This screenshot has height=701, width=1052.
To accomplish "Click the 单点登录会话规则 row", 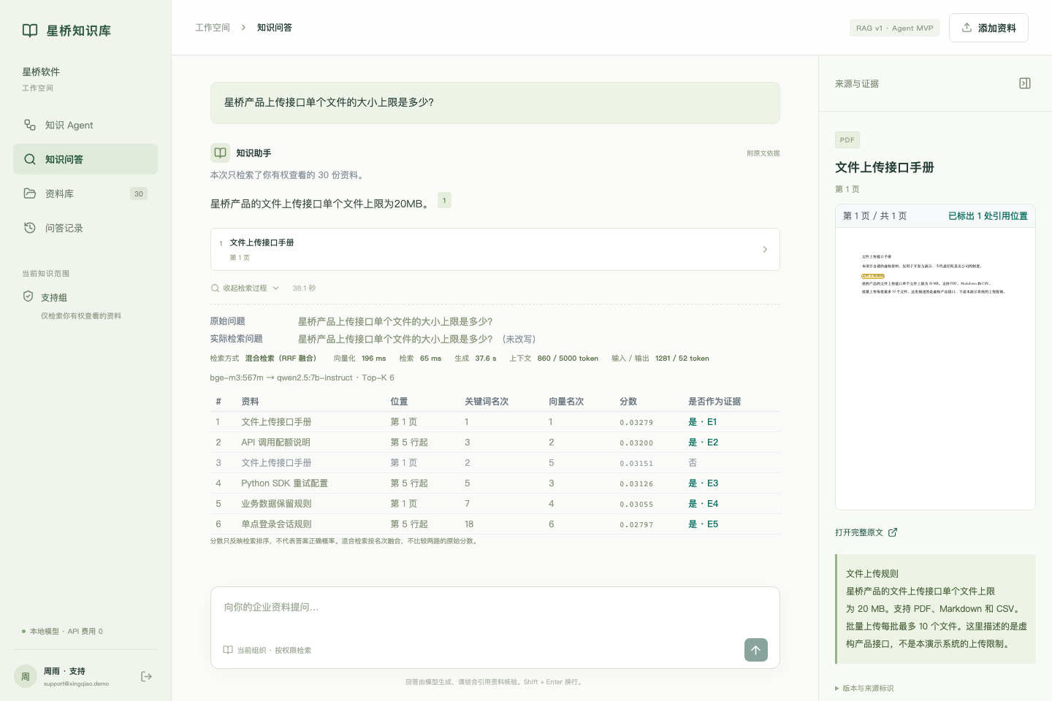I will (495, 524).
